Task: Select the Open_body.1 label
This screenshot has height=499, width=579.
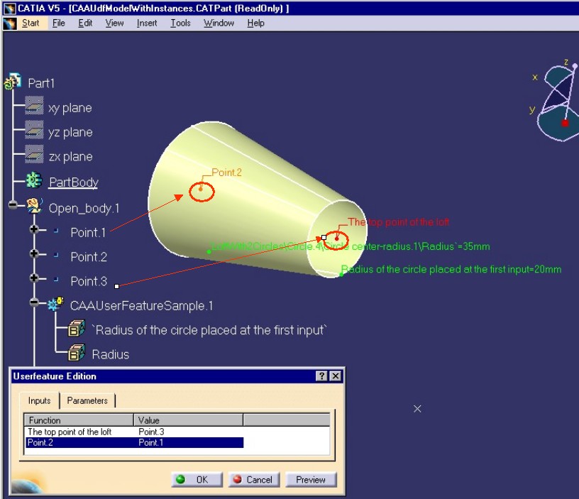Action: (84, 208)
